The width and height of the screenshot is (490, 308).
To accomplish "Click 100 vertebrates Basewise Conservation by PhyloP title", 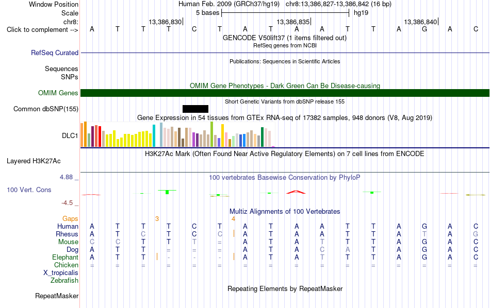I will 285,177.
